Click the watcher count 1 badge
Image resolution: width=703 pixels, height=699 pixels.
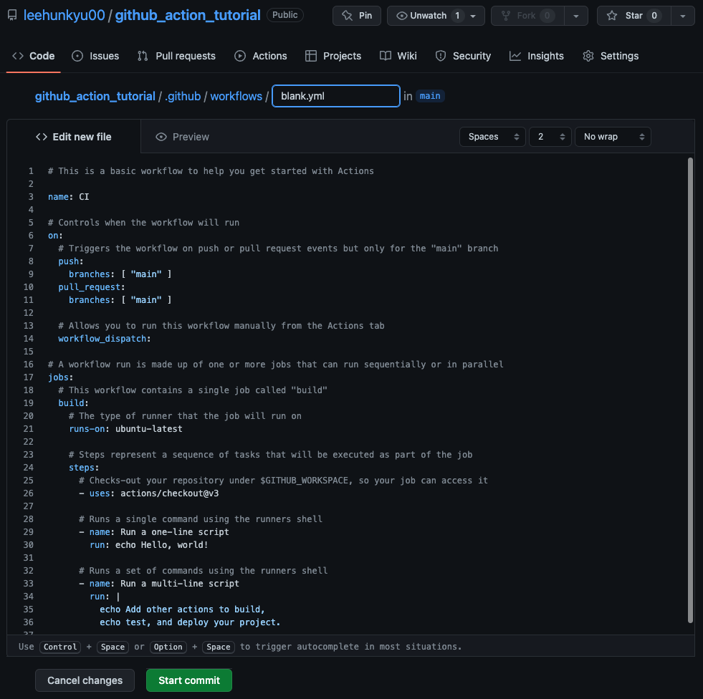click(457, 16)
